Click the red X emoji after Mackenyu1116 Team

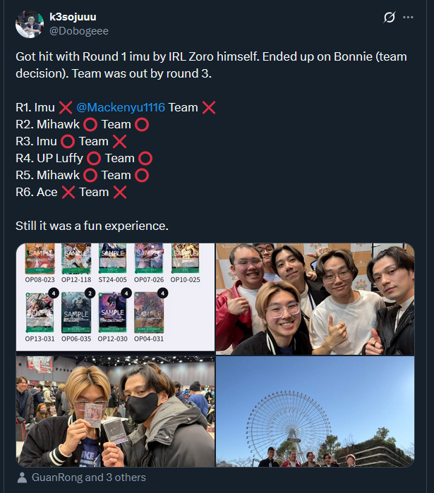click(209, 107)
